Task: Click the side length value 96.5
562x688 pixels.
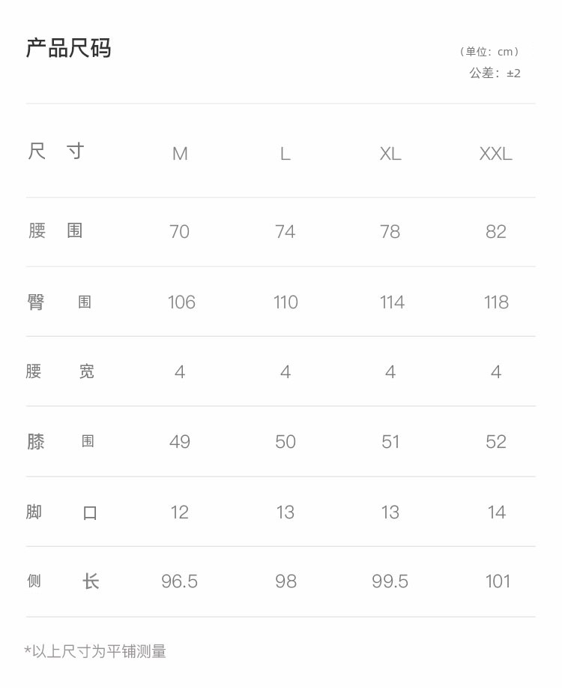Action: point(179,581)
